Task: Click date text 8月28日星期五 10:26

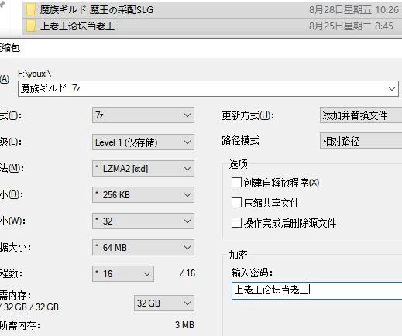Action: point(354,10)
